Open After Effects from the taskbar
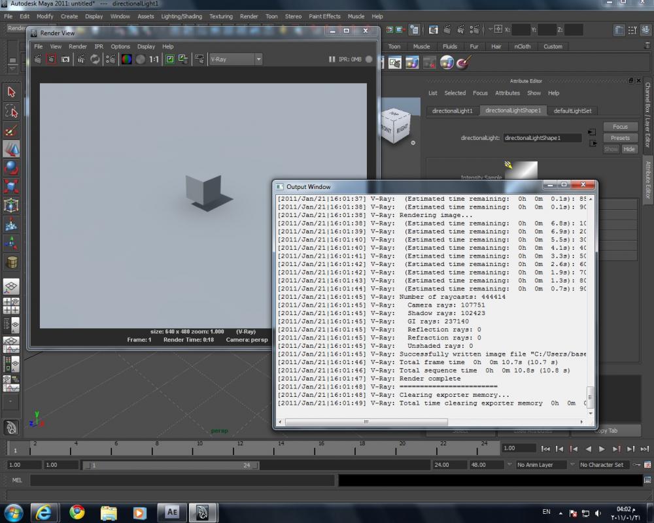This screenshot has width=654, height=523. (172, 513)
